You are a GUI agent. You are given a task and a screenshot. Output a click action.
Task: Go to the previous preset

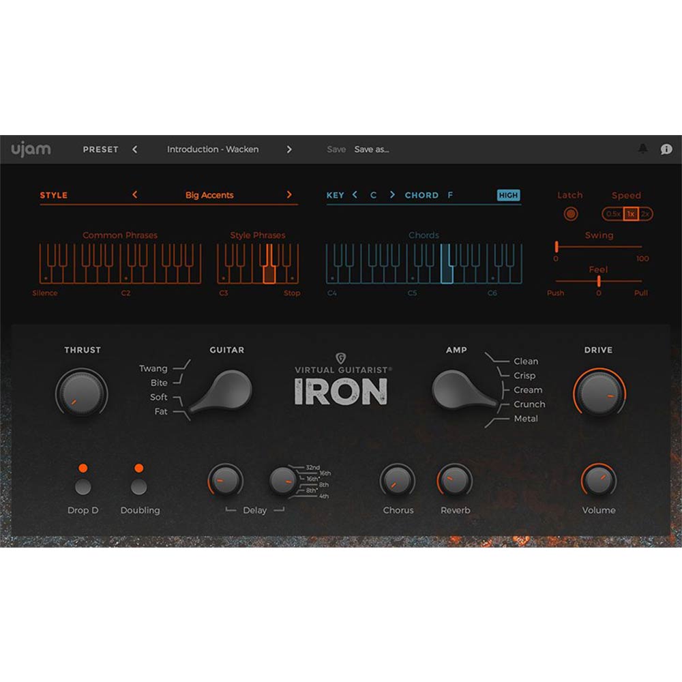coord(135,149)
